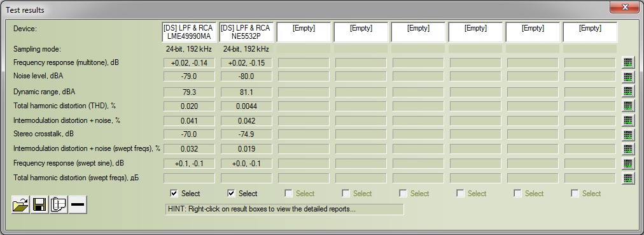This screenshot has width=644, height=235.
Task: Open graph for Frequency response (multitone)
Action: (628, 62)
